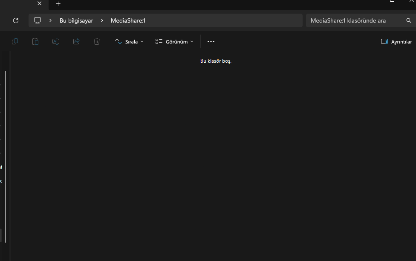Image resolution: width=416 pixels, height=261 pixels.
Task: Click the Paste clipboard icon
Action: [35, 41]
